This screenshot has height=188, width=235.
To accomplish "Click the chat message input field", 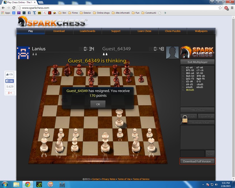I will point(192,154).
